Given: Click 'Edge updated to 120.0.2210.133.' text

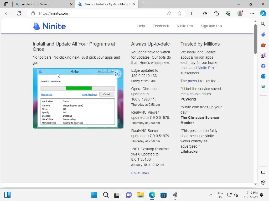Looking at the screenshot, I should (145, 73).
